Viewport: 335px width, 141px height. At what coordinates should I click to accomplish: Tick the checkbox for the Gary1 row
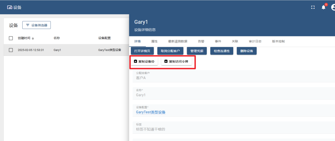pos(11,50)
